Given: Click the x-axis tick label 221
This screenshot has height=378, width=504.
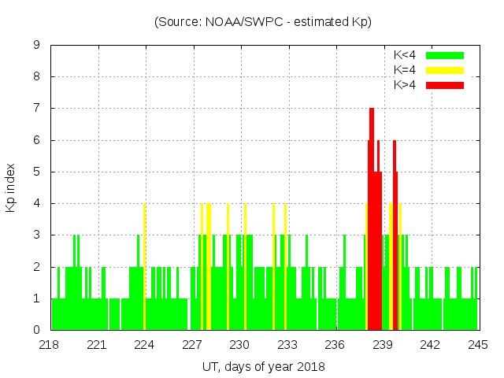Looking at the screenshot, I should point(97,344).
